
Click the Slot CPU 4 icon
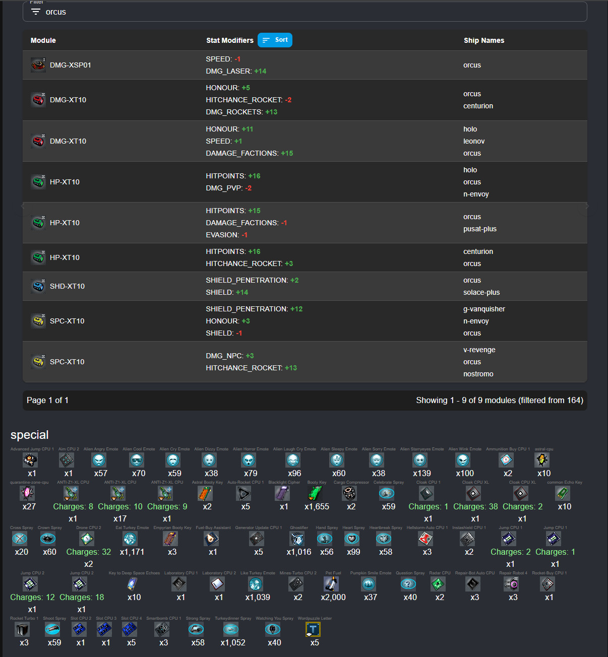coord(130,629)
